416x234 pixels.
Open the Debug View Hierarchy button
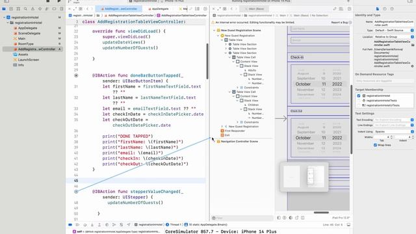pyautogui.click(x=107, y=225)
